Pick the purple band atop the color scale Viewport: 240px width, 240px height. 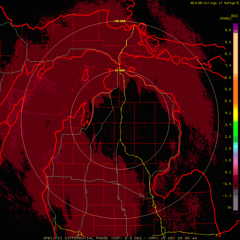tap(235, 27)
